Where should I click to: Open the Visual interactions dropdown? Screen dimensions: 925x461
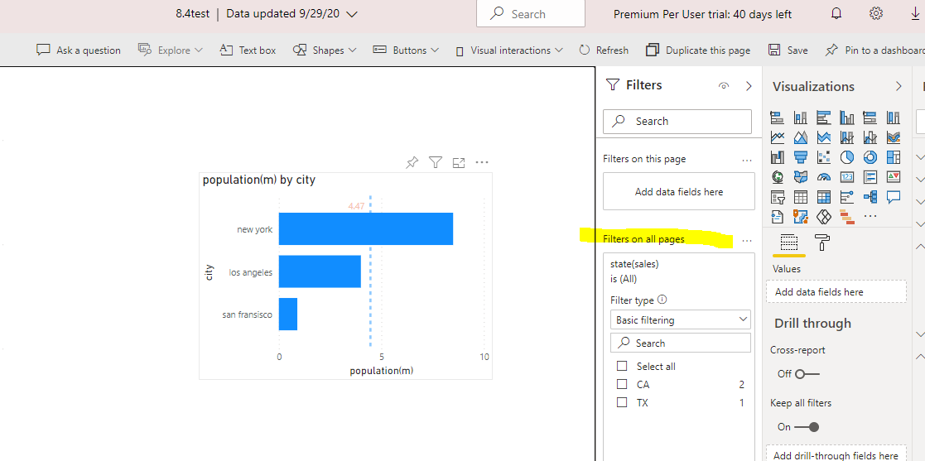(x=509, y=50)
